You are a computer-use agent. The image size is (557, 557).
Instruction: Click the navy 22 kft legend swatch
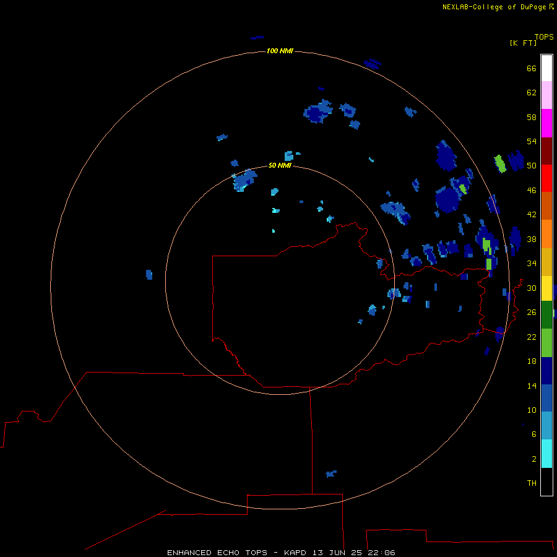pos(546,371)
